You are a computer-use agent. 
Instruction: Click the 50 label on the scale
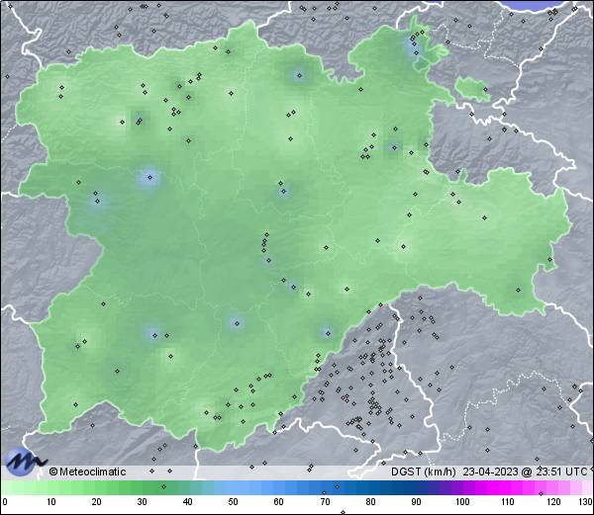click(x=234, y=502)
